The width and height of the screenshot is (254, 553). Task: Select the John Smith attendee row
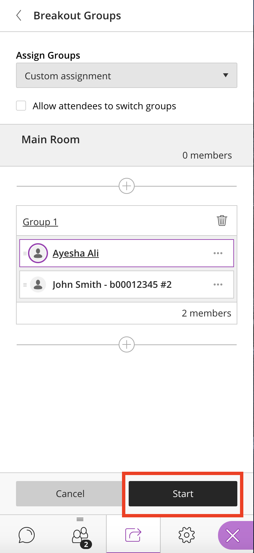tap(127, 284)
